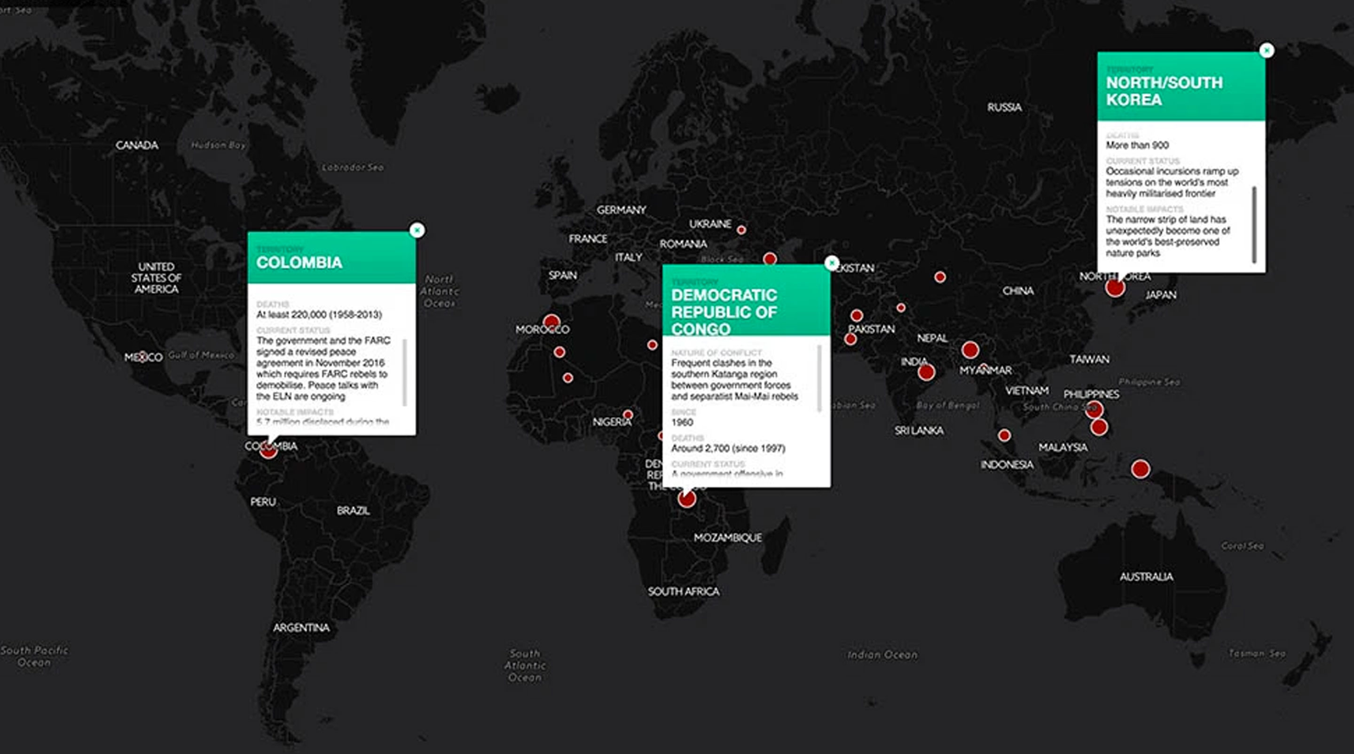The height and width of the screenshot is (754, 1354).
Task: Select the 'At least 220,000 (1958-2013)' text
Action: tap(319, 315)
